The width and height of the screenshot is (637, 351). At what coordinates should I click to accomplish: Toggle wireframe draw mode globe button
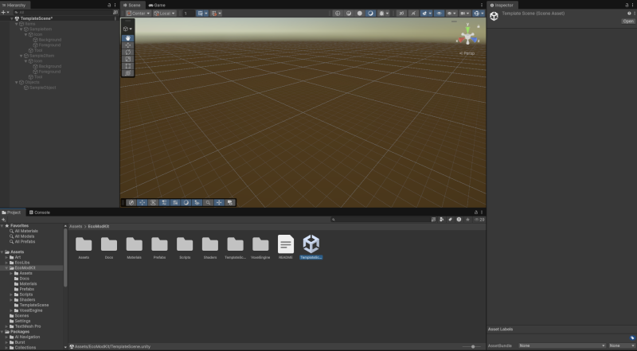[x=337, y=14]
